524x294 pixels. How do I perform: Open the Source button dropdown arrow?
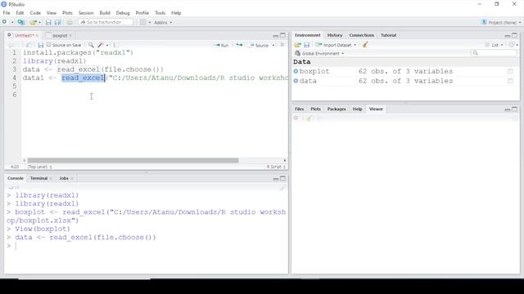pos(273,45)
